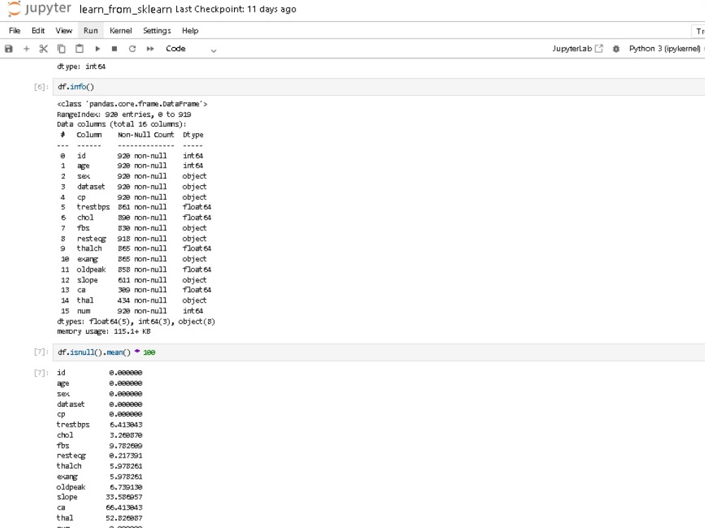Paste cell from clipboard

(x=79, y=49)
